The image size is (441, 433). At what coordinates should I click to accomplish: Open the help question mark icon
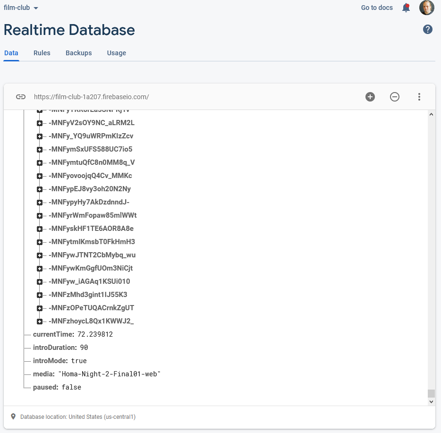[x=427, y=30]
